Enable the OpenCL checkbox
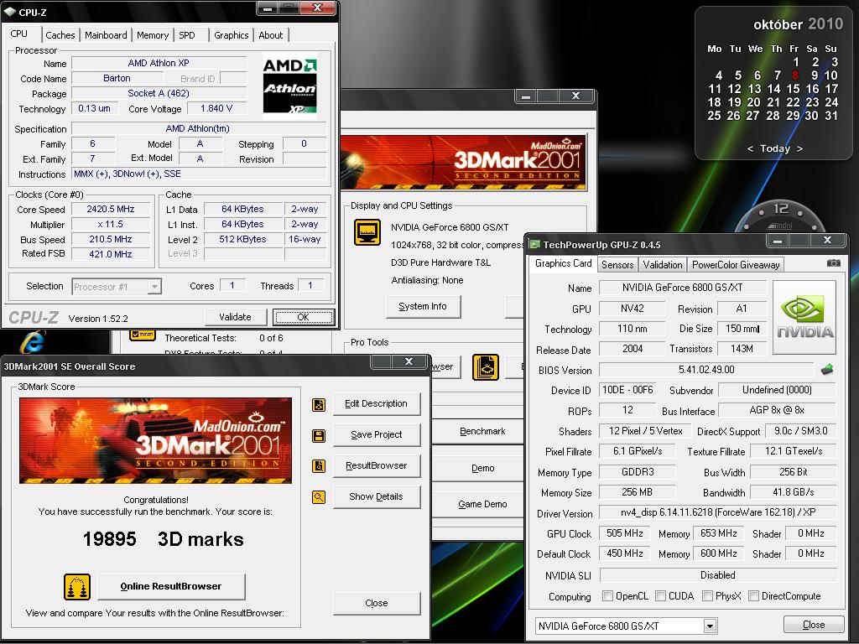Viewport: 859px width, 644px height. [607, 596]
